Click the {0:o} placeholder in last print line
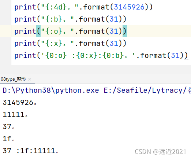The image size is (191, 158). [x=56, y=55]
